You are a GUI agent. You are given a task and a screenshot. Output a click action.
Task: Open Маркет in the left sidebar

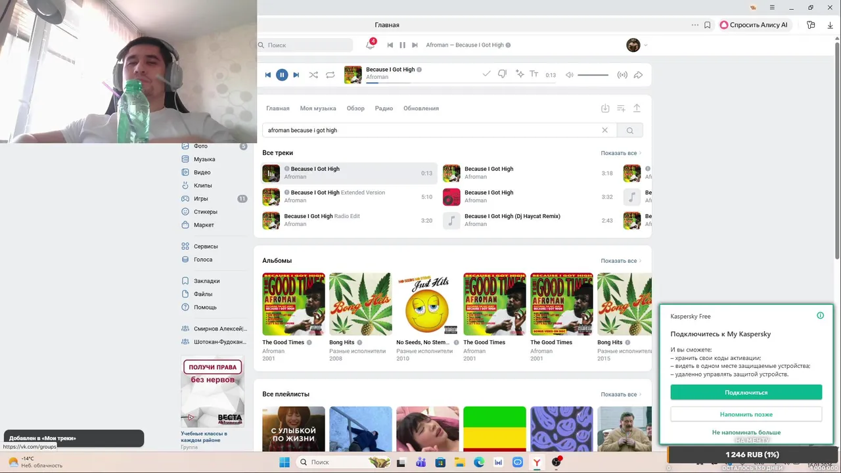(x=204, y=225)
